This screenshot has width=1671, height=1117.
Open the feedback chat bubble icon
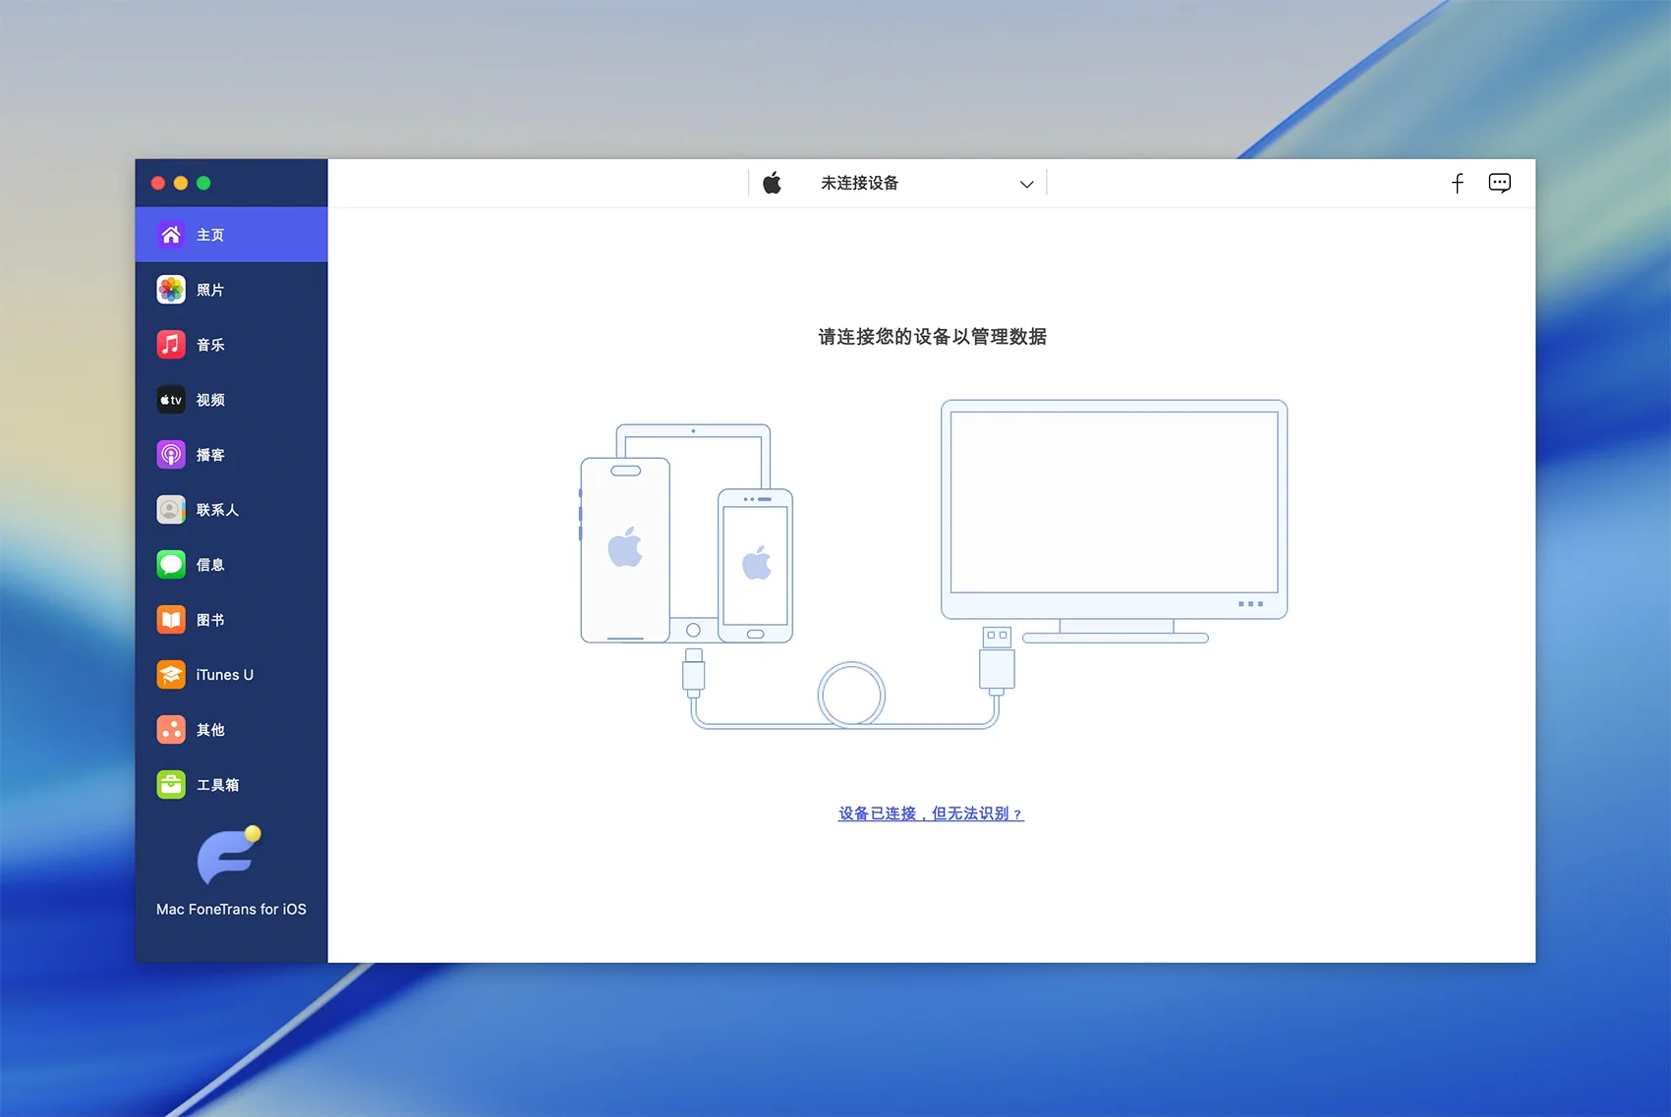pyautogui.click(x=1499, y=183)
